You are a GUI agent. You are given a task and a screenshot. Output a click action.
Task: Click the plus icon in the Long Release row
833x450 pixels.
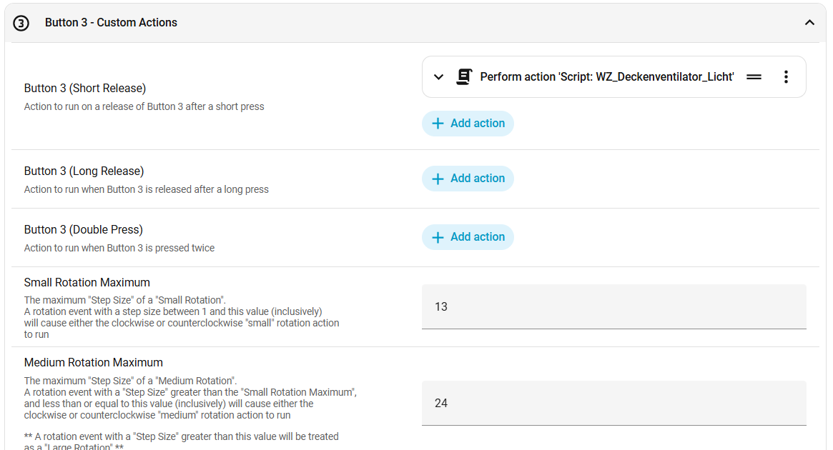(x=438, y=179)
